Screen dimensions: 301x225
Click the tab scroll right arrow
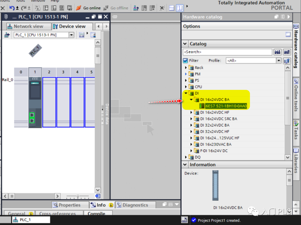(x=106, y=26)
